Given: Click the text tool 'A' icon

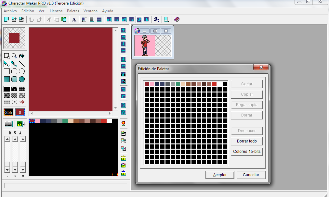Looking at the screenshot, I should 74,19.
